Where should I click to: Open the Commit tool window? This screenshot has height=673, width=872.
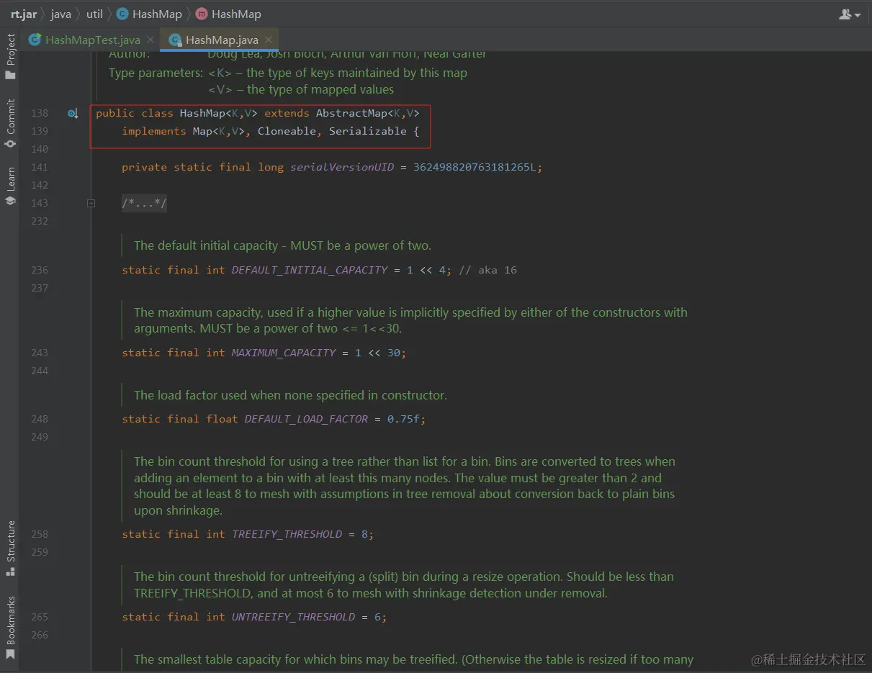click(x=10, y=123)
